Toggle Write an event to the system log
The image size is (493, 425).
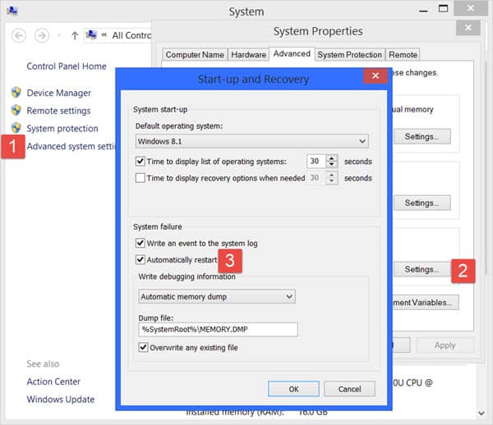point(141,243)
